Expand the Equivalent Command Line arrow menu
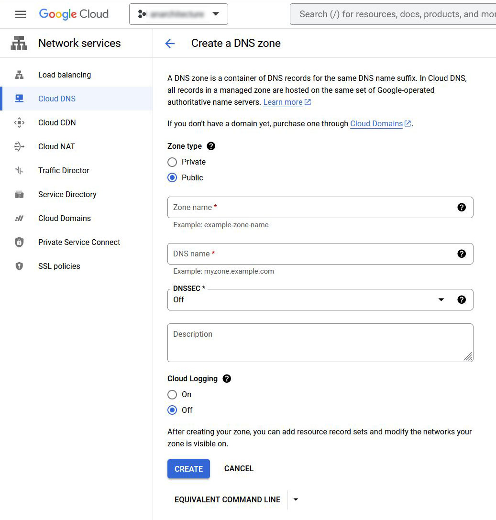Image resolution: width=496 pixels, height=520 pixels. click(296, 499)
